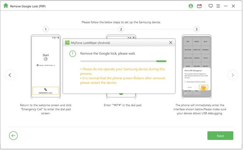Click the Google lock removal progress bar
The height and width of the screenshot is (150, 243).
(x=123, y=61)
